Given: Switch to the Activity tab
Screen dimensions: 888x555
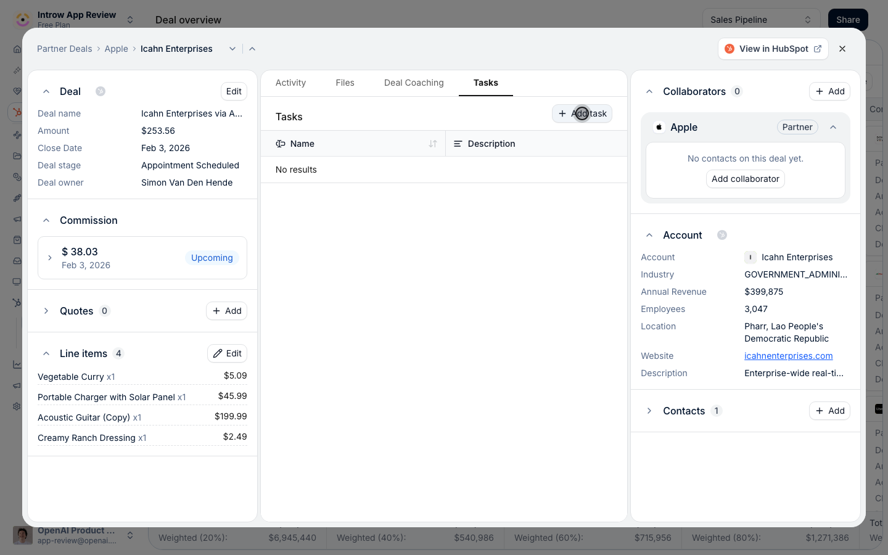Looking at the screenshot, I should [x=290, y=83].
